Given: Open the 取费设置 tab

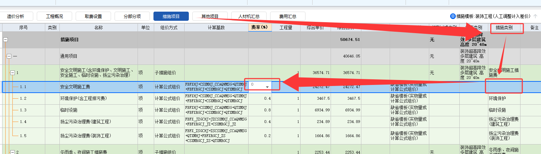Looking at the screenshot, I should coord(93,16).
